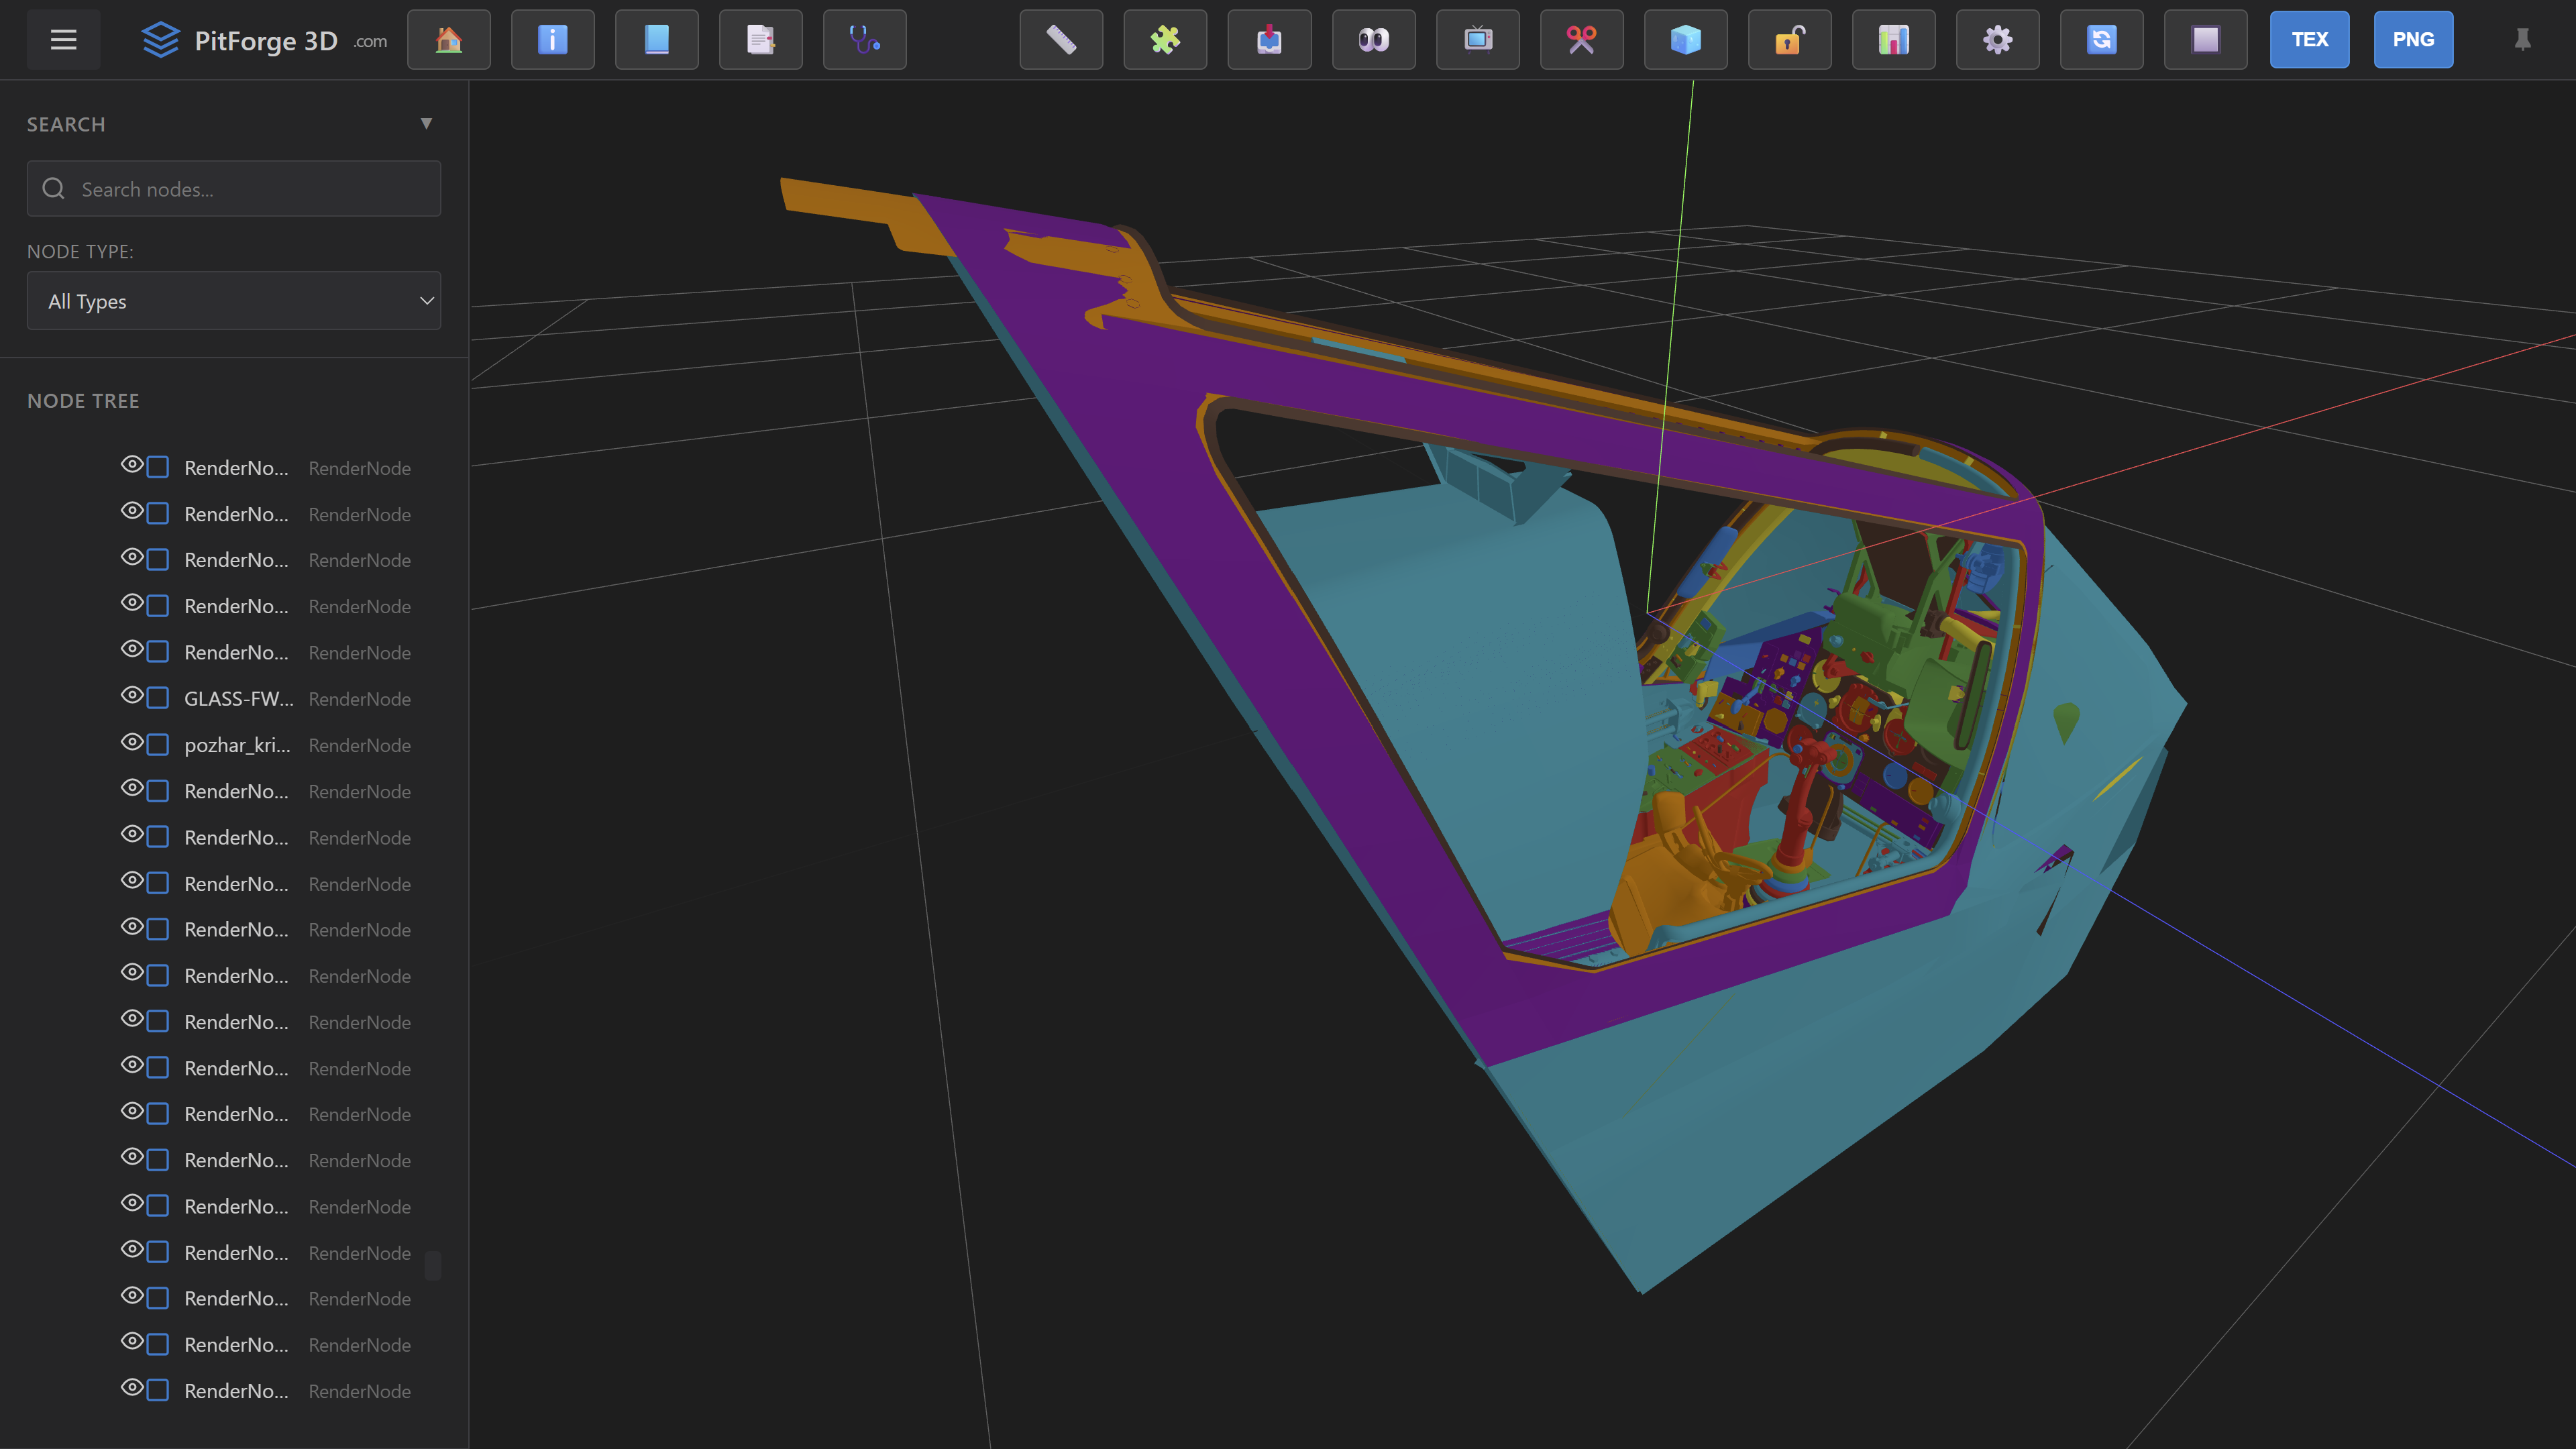Click the TEX export button

coord(2308,39)
